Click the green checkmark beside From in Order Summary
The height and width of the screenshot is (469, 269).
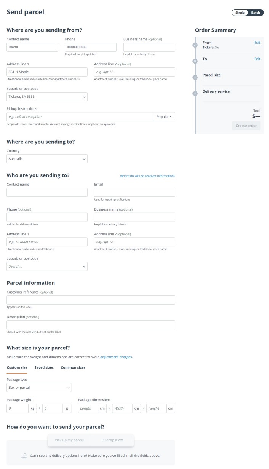[x=195, y=45]
